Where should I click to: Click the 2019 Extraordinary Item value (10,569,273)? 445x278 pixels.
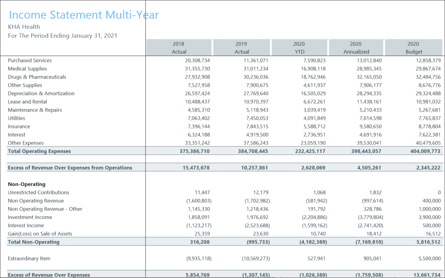[256, 259]
